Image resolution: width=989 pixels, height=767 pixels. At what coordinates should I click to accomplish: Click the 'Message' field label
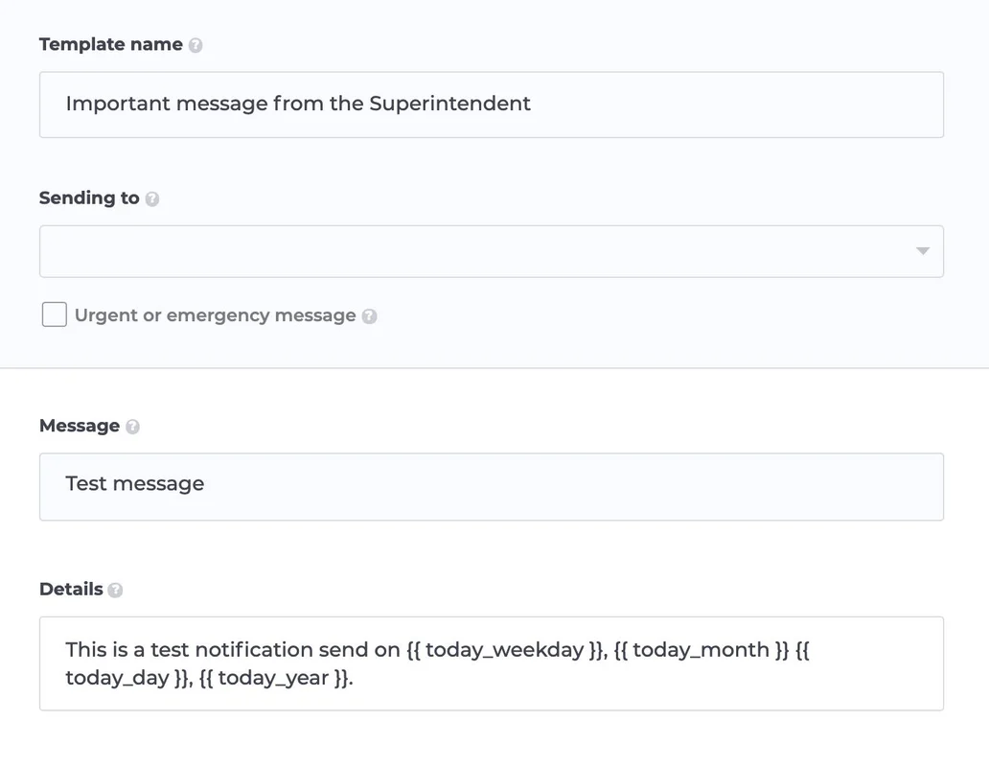(x=80, y=426)
